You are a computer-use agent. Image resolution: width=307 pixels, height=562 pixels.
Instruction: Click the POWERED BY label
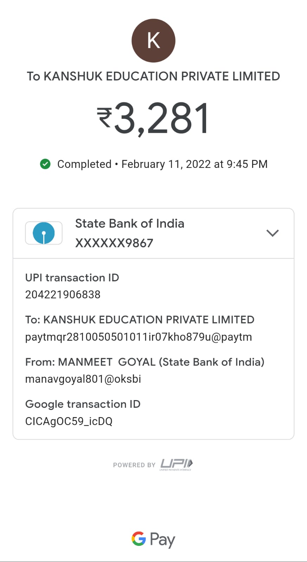click(134, 465)
